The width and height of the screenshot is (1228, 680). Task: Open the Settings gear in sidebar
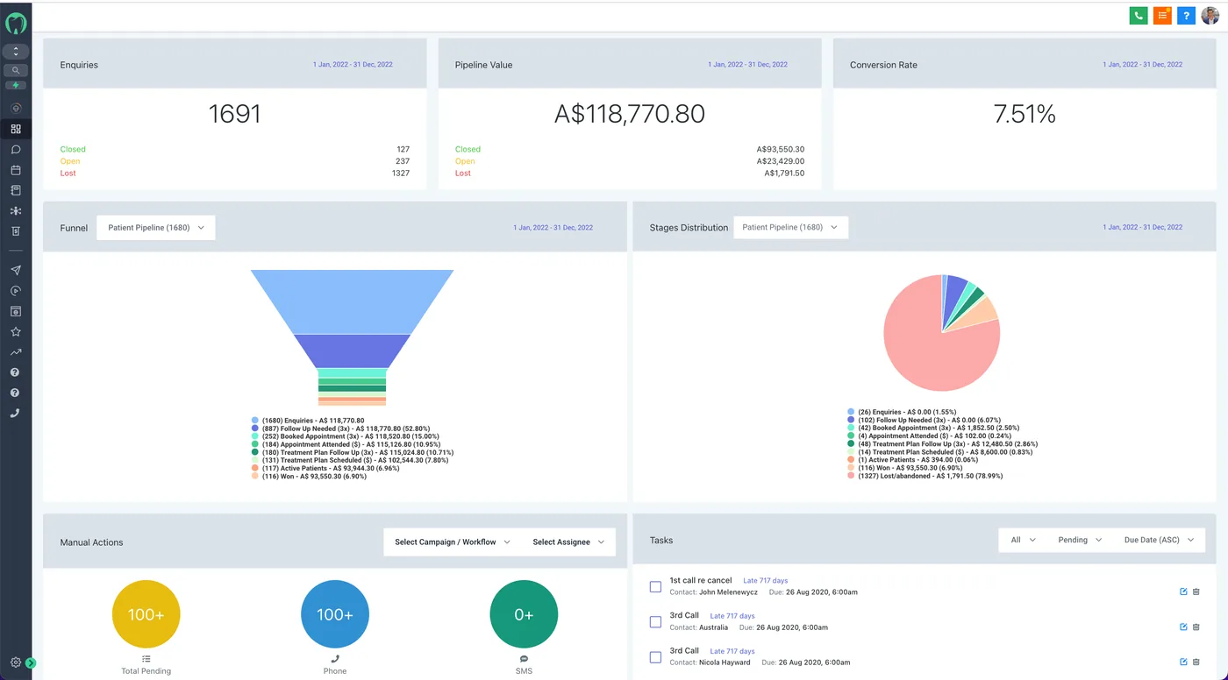(16, 662)
